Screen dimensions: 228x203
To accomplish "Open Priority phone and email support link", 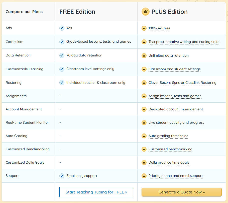I will [x=176, y=176].
